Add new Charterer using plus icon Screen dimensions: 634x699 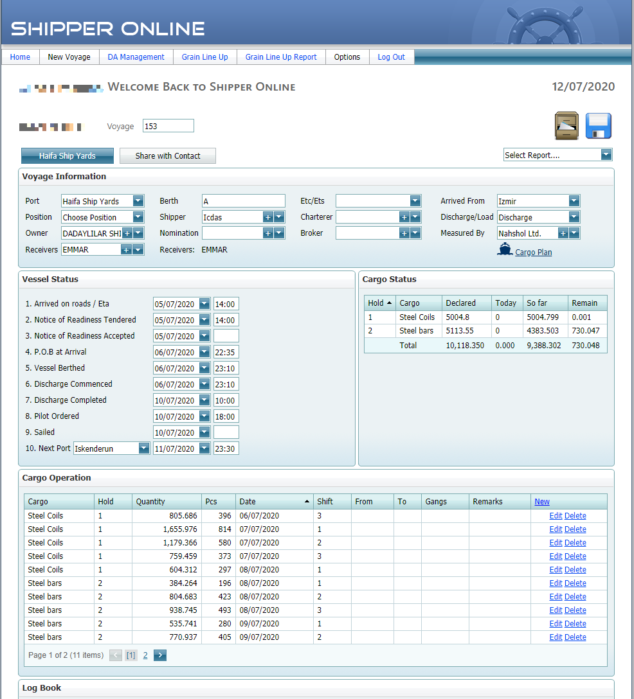pos(404,218)
